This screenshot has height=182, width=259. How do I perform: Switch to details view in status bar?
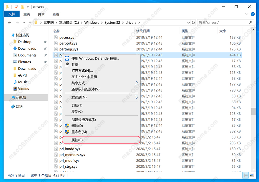pos(245,175)
